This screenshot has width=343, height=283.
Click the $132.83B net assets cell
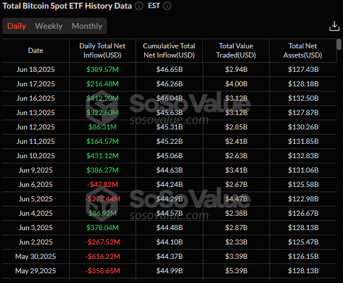pyautogui.click(x=303, y=156)
